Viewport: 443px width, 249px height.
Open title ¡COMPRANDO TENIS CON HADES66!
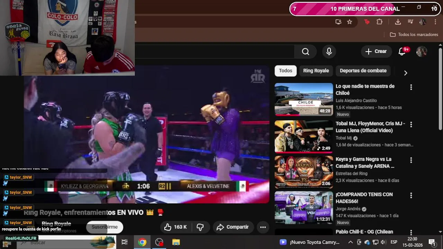point(364,198)
